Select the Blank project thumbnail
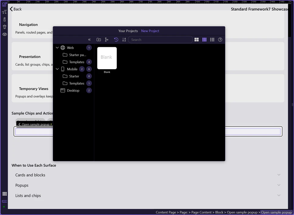Viewport: 294px width, 215px height. pyautogui.click(x=107, y=58)
